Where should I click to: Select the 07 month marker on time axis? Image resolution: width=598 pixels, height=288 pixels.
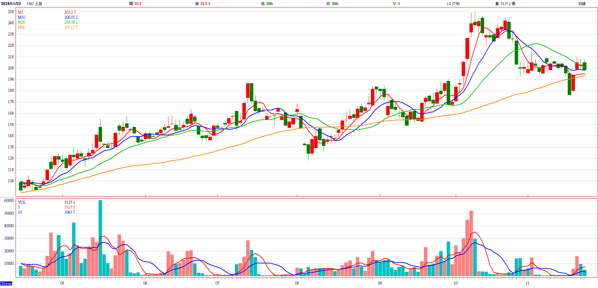coord(217,283)
